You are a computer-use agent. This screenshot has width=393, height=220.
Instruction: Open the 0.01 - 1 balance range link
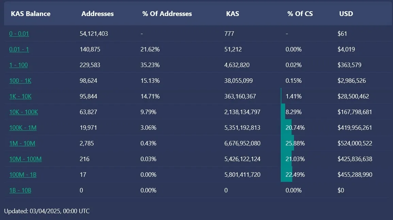19,49
